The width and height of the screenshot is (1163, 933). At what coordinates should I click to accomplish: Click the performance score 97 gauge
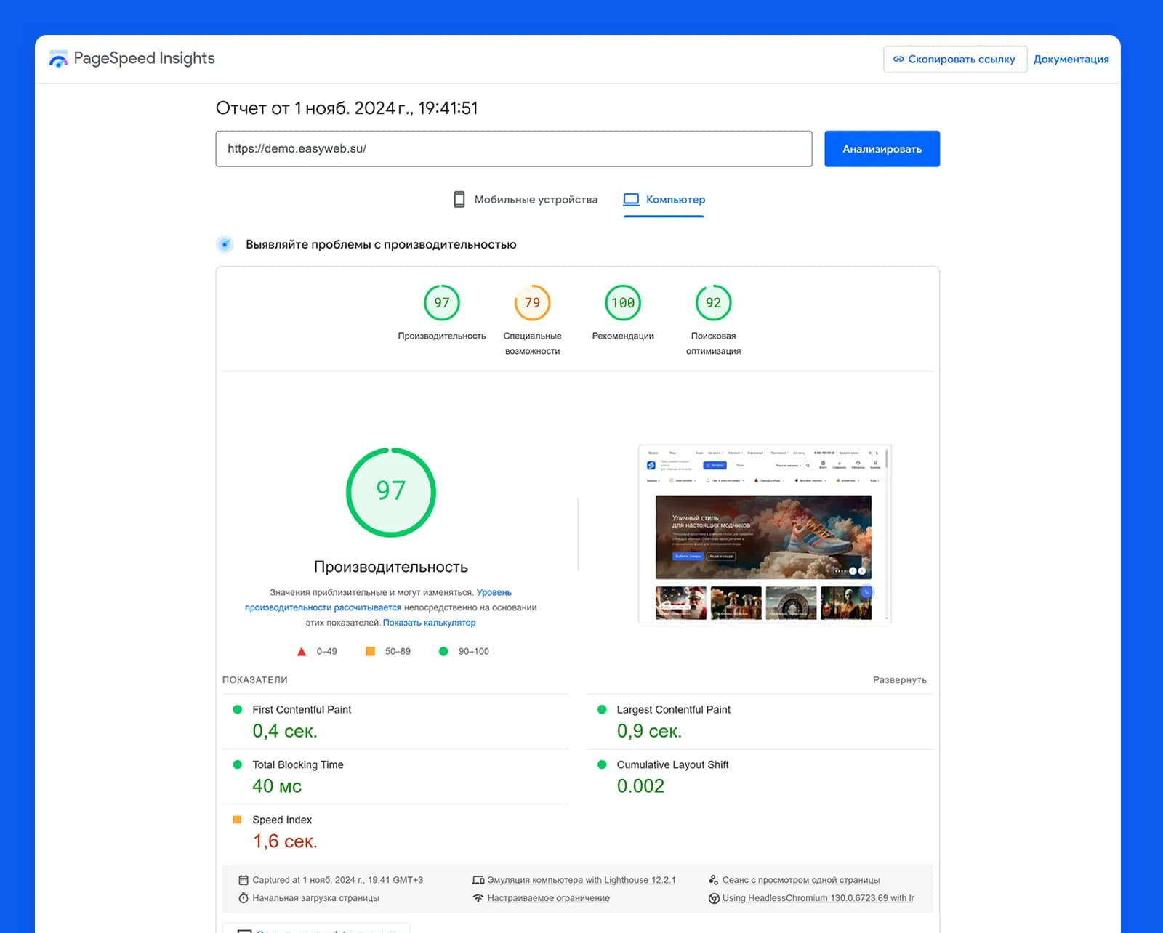pyautogui.click(x=442, y=303)
